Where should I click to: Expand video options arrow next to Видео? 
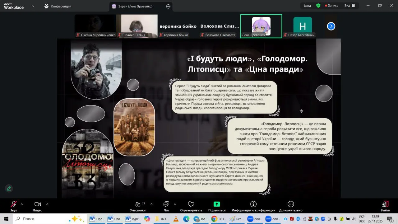pos(47,204)
